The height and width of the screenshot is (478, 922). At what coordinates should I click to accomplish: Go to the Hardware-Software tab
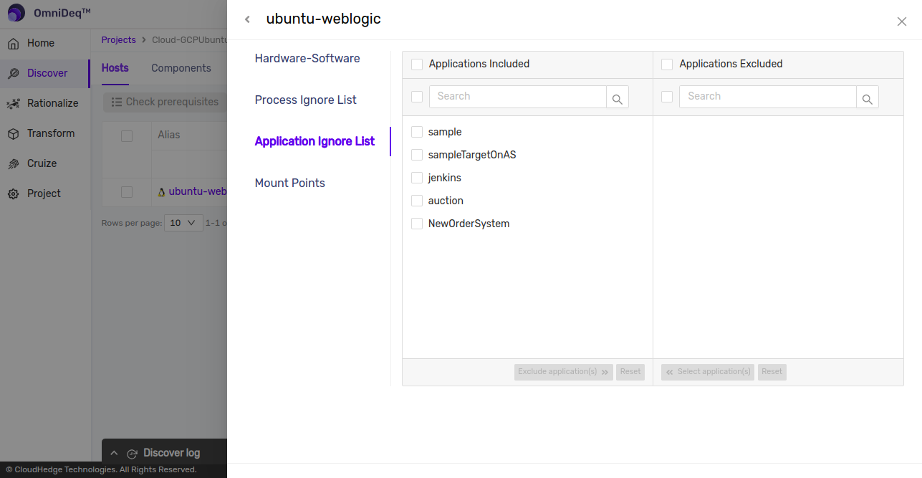coord(307,58)
